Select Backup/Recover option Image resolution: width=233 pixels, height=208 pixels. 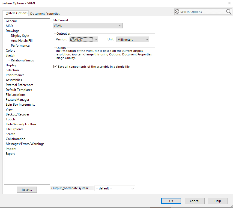[17, 114]
